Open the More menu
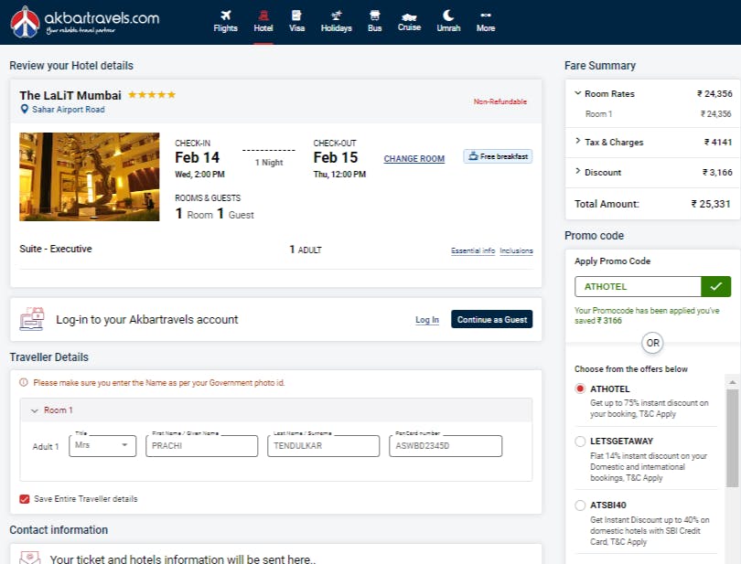Viewport: 741px width, 564px height. [486, 21]
